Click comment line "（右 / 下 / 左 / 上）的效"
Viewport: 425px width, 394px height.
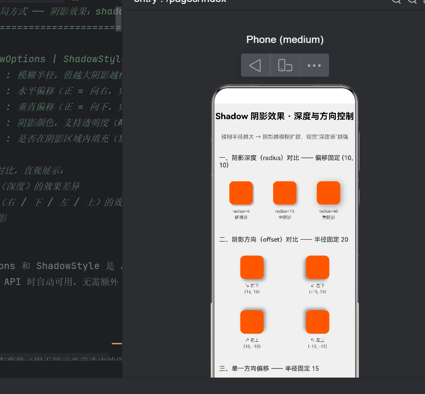pos(61,203)
